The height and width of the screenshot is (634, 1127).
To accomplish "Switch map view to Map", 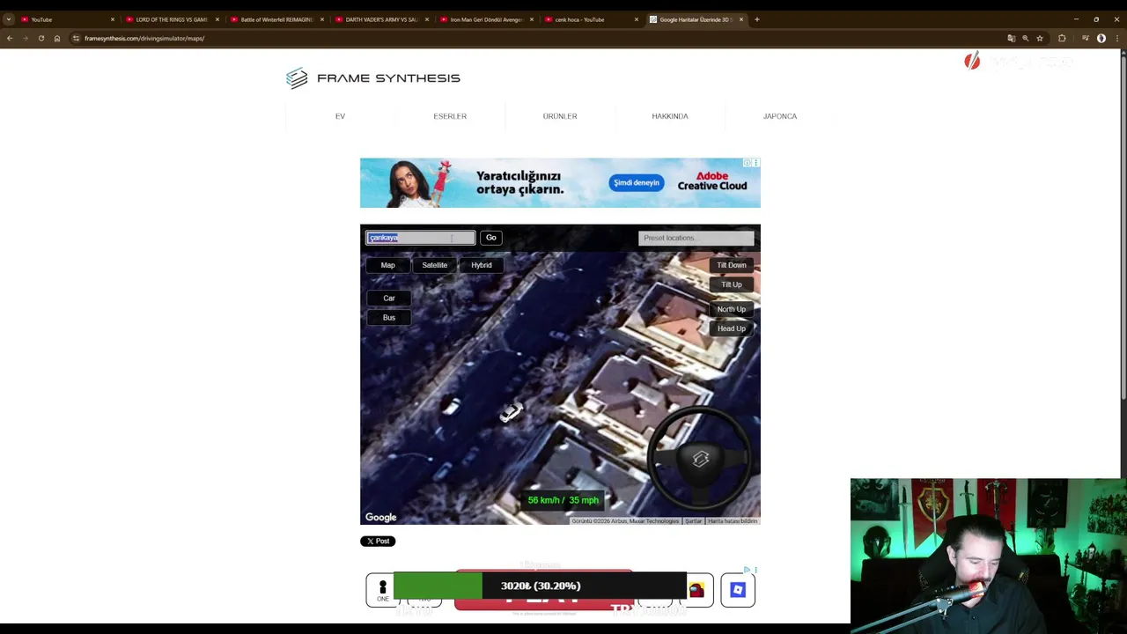I will click(387, 265).
